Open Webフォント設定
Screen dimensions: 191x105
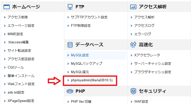21,84
